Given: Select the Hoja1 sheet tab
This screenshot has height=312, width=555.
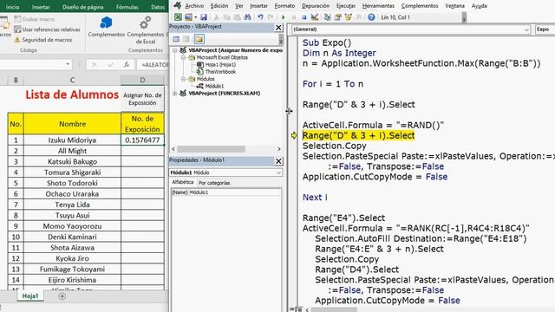Looking at the screenshot, I should (30, 296).
